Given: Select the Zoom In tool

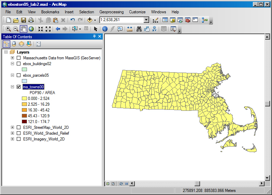Looking at the screenshot, I should click(x=8, y=29).
